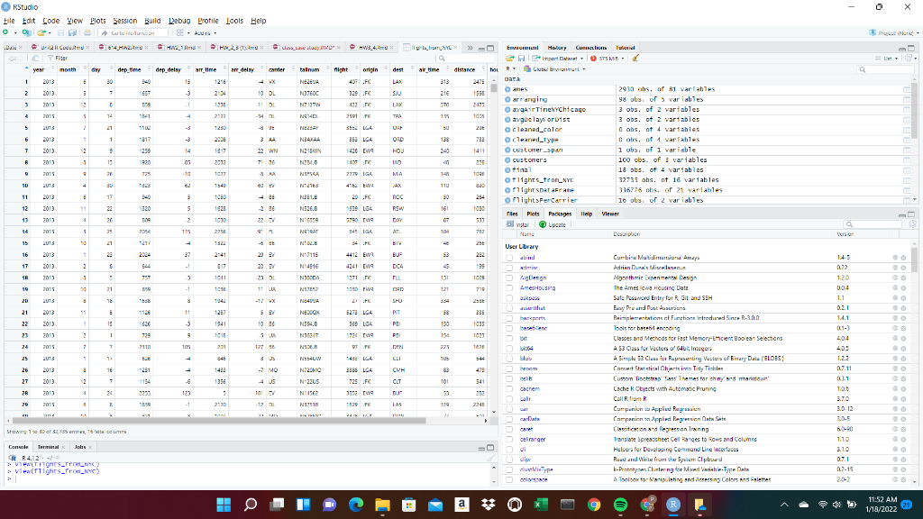Switch to the History tab
Image resolution: width=923 pixels, height=519 pixels.
click(x=556, y=47)
